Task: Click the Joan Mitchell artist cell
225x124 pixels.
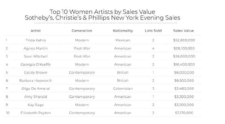Action: pyautogui.click(x=36, y=56)
